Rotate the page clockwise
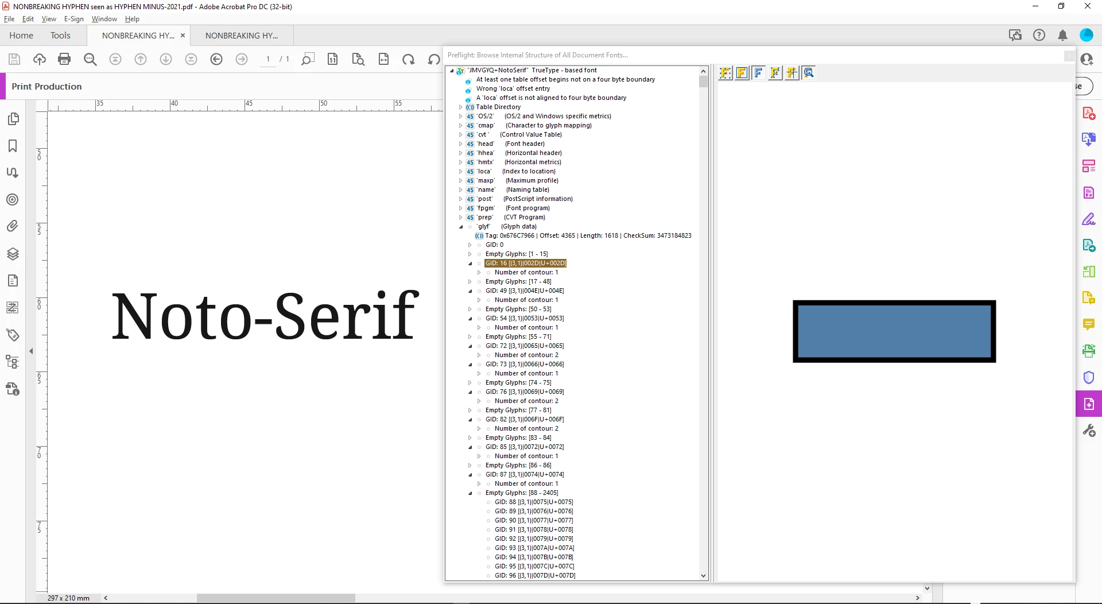This screenshot has height=604, width=1102. (408, 59)
